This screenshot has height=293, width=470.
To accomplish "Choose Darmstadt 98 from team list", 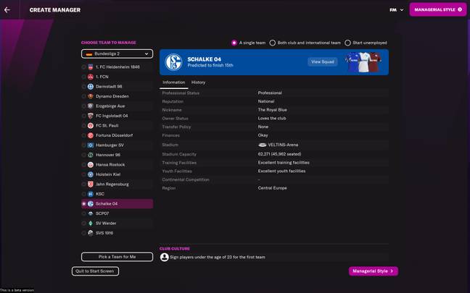I will click(x=117, y=87).
